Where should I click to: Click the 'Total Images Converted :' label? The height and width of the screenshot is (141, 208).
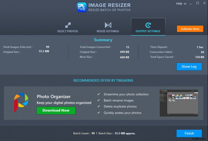(95, 47)
